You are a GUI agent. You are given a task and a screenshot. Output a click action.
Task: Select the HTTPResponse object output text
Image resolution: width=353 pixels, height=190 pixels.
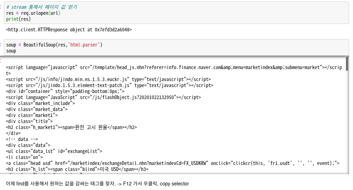69,30
